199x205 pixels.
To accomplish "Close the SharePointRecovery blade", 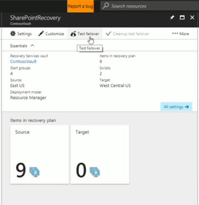I will pos(192,18).
